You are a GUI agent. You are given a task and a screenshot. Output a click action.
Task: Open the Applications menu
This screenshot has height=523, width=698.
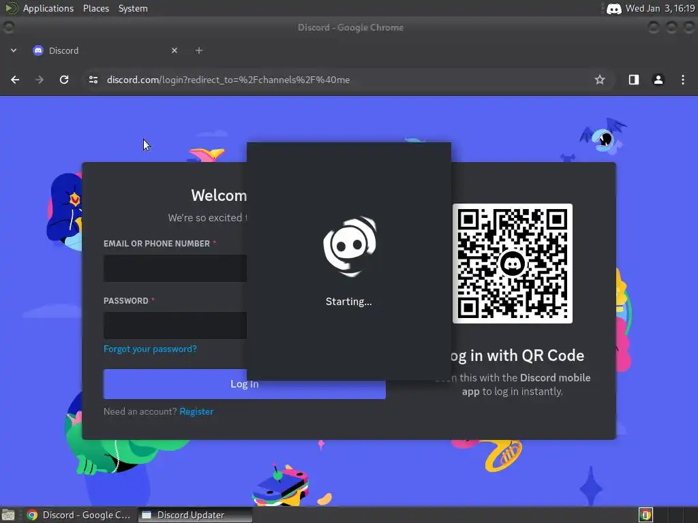click(x=48, y=8)
